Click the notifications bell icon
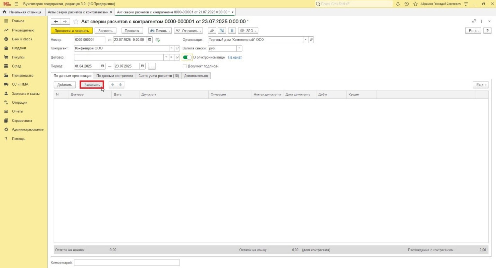Image resolution: width=496 pixels, height=268 pixels. click(398, 4)
